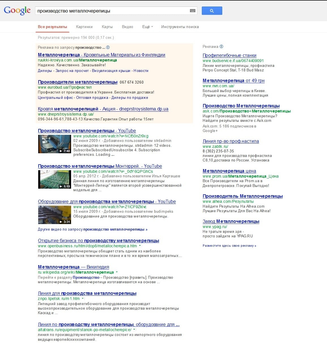Open 'Металлочерепица от 49 грн' side ad

pos(234,80)
